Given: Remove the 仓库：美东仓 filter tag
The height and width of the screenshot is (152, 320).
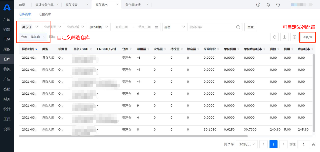Looking at the screenshot, I should (x=43, y=37).
